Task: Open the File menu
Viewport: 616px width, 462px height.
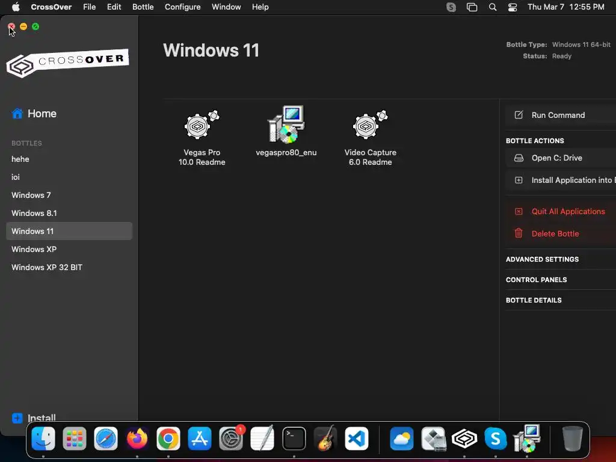Action: tap(89, 7)
